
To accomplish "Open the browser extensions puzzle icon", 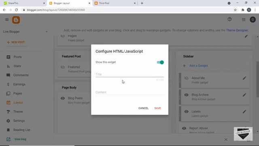I will click(x=243, y=10).
